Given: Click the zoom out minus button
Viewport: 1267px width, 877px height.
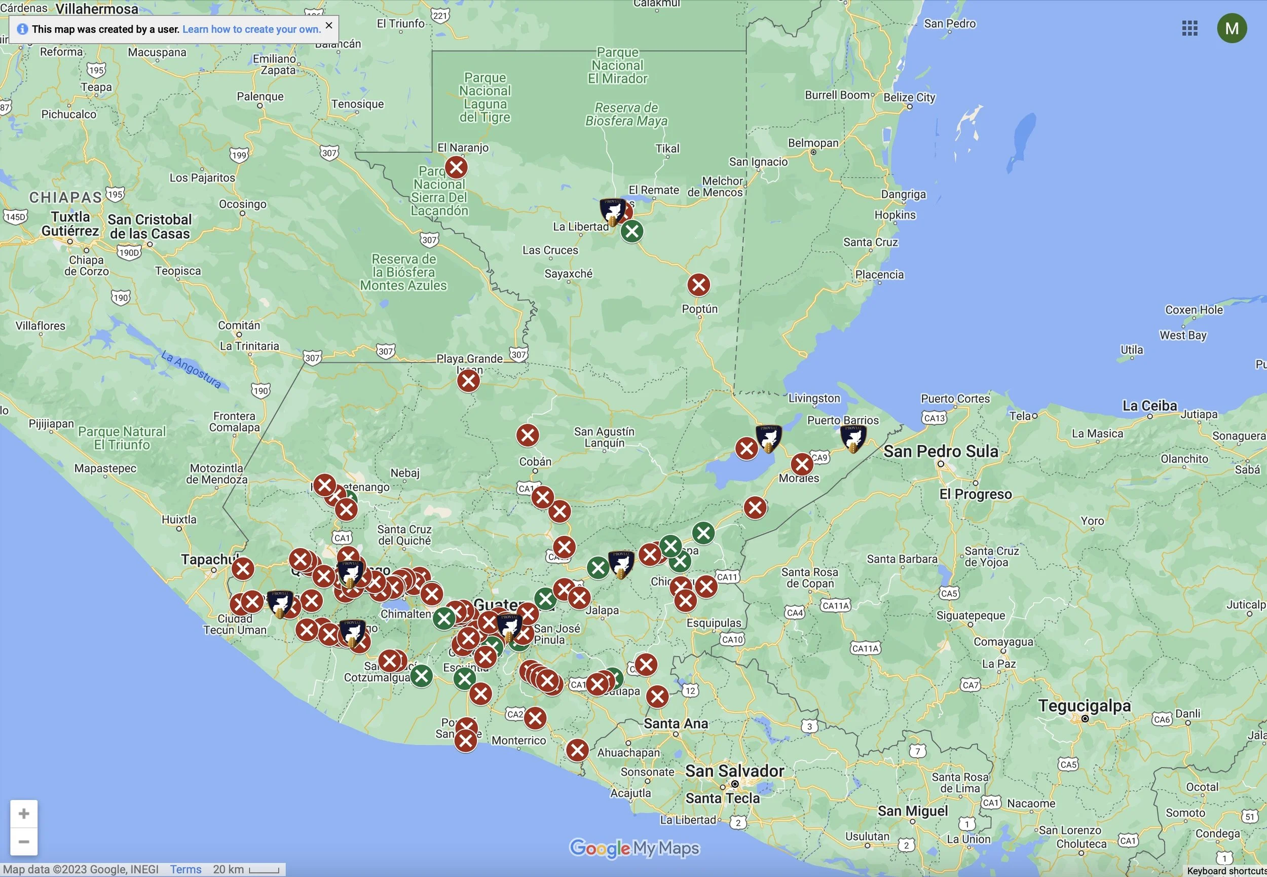Looking at the screenshot, I should coord(24,842).
